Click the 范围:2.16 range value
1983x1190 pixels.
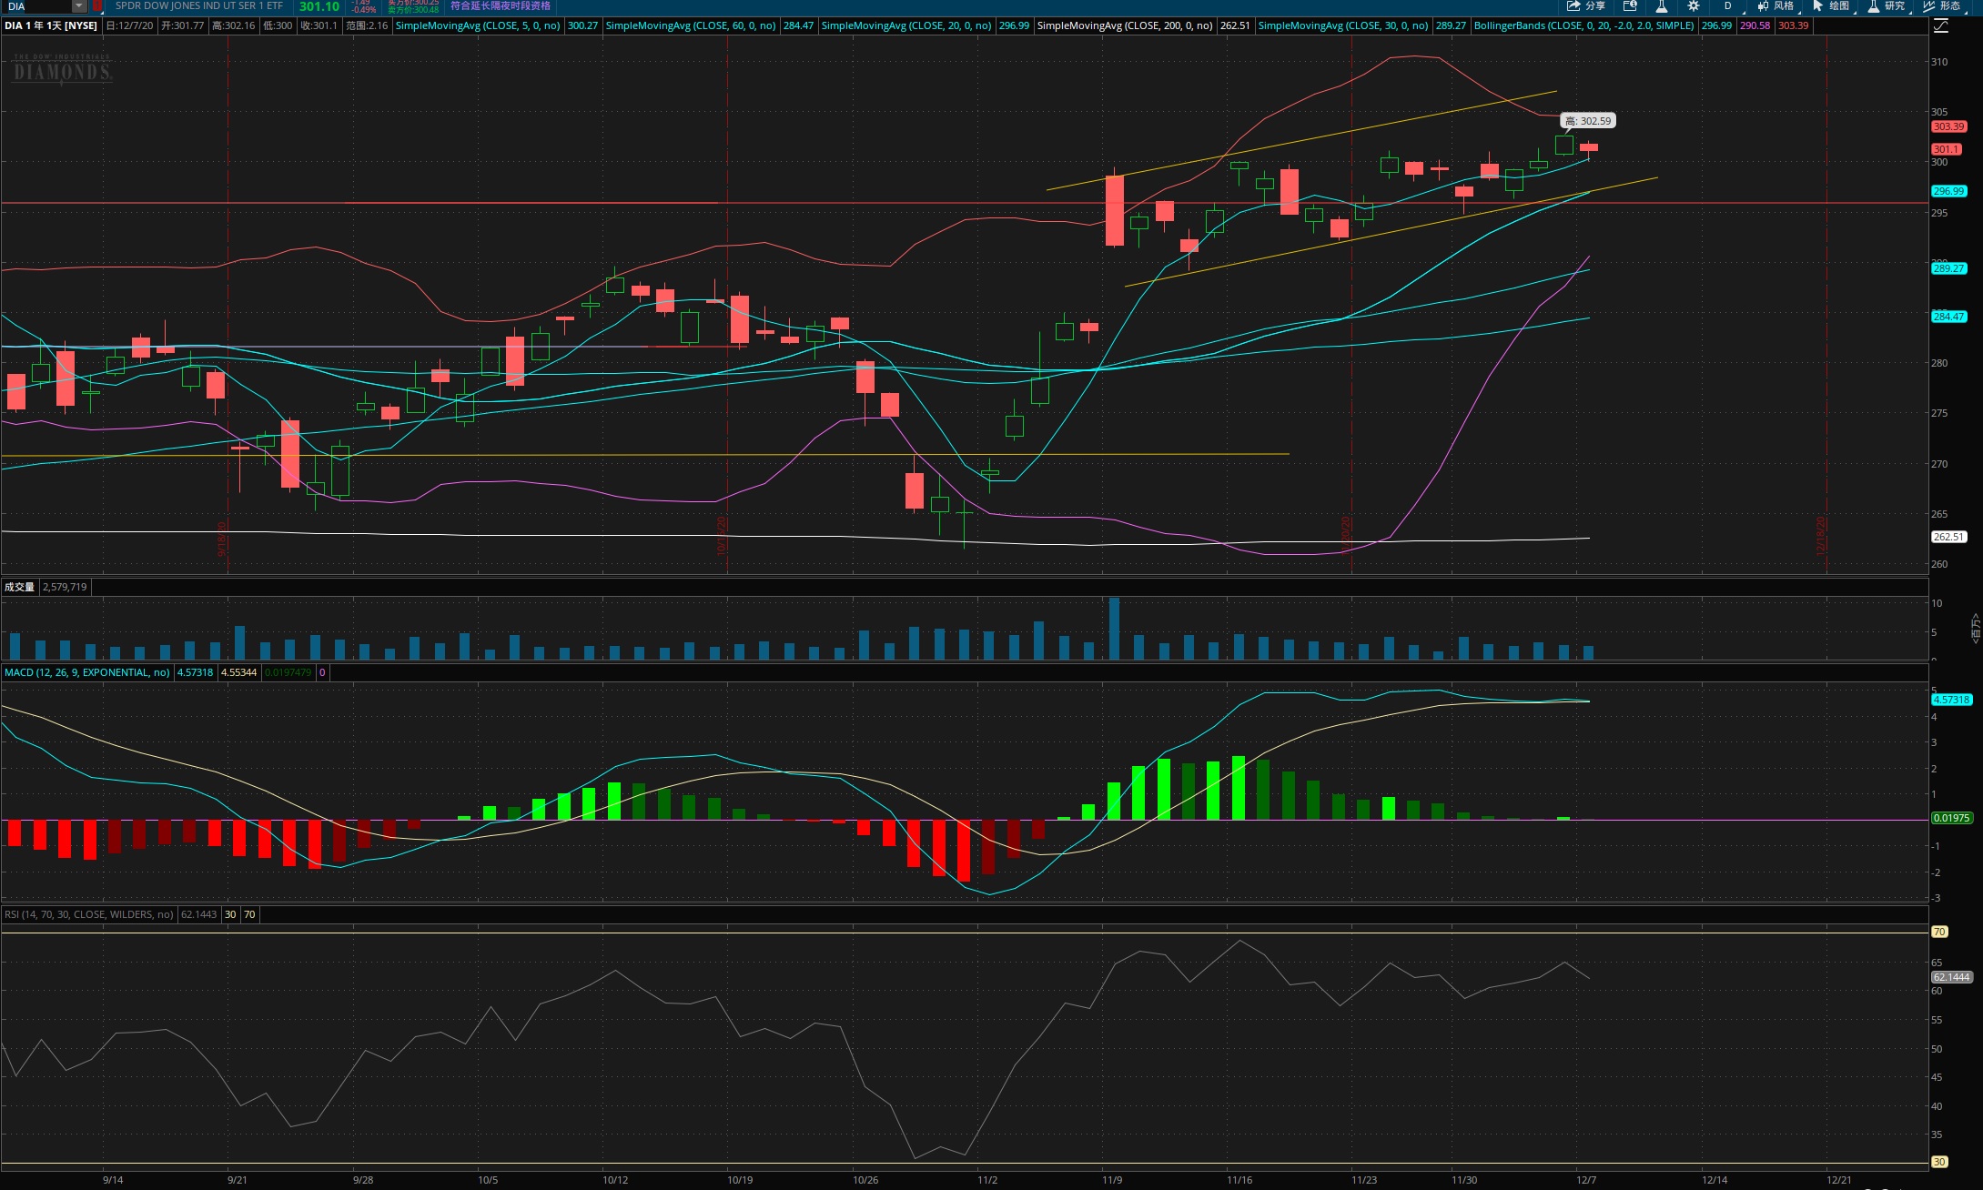click(x=367, y=25)
